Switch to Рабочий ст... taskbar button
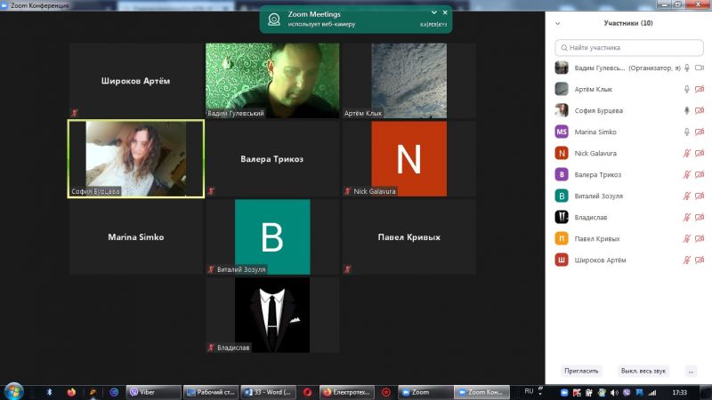 [211, 392]
